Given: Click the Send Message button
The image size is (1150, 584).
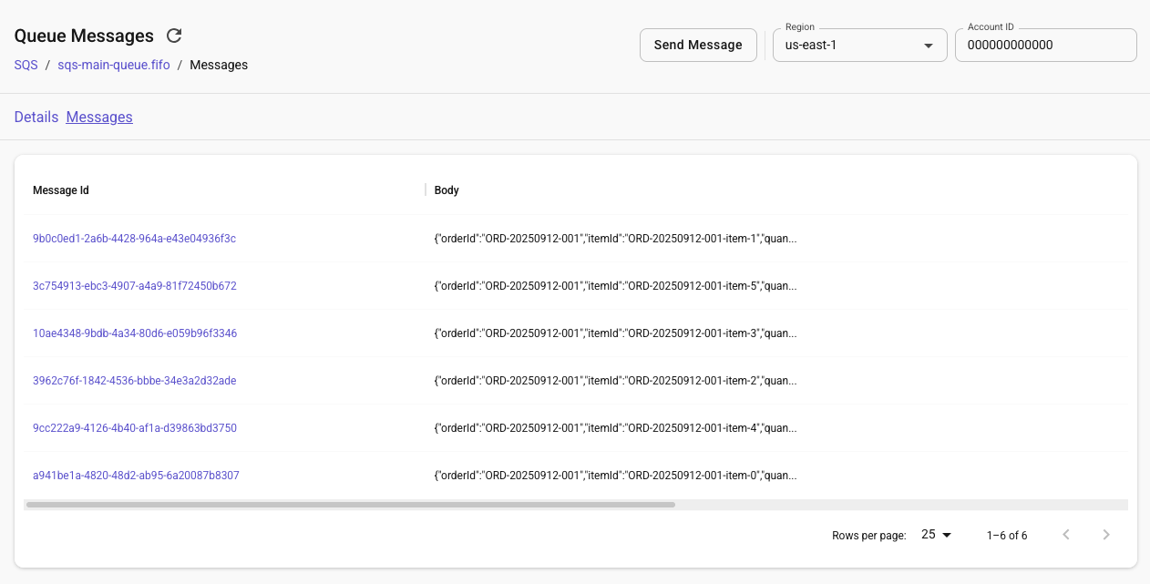Looking at the screenshot, I should tap(698, 45).
